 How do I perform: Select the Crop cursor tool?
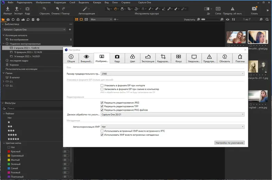[x=129, y=9]
